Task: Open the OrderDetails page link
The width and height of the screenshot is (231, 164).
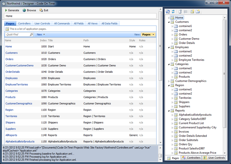Action: coord(13,72)
